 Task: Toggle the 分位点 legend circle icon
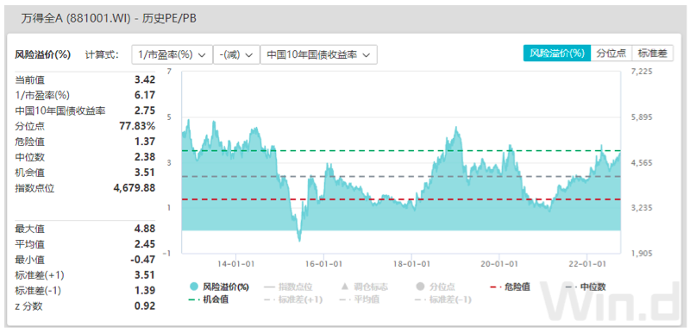pyautogui.click(x=420, y=287)
